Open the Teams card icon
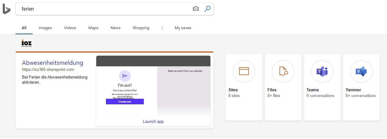Image resolution: width=387 pixels, height=139 pixels. [322, 71]
